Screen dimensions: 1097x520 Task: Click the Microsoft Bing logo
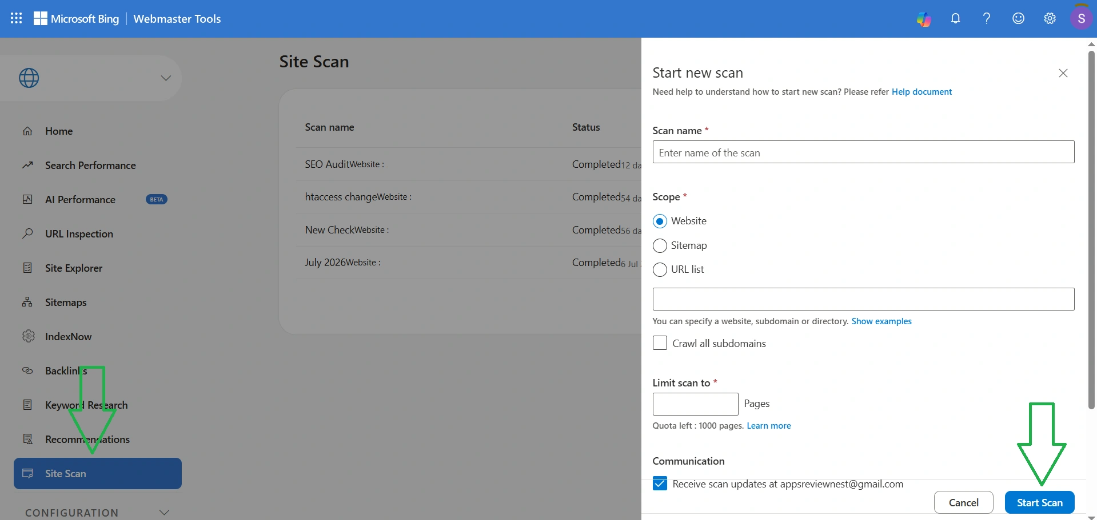tap(77, 19)
